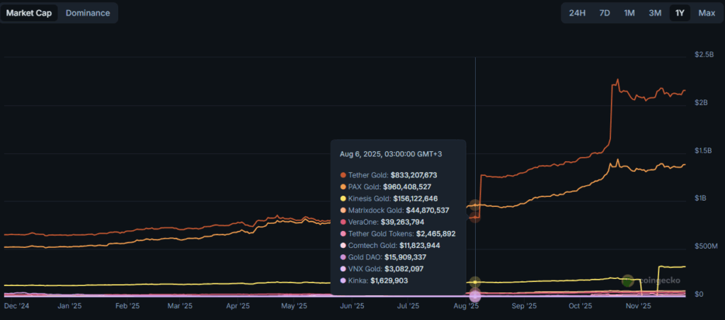Click the VeraOne legend dot

tap(343, 222)
